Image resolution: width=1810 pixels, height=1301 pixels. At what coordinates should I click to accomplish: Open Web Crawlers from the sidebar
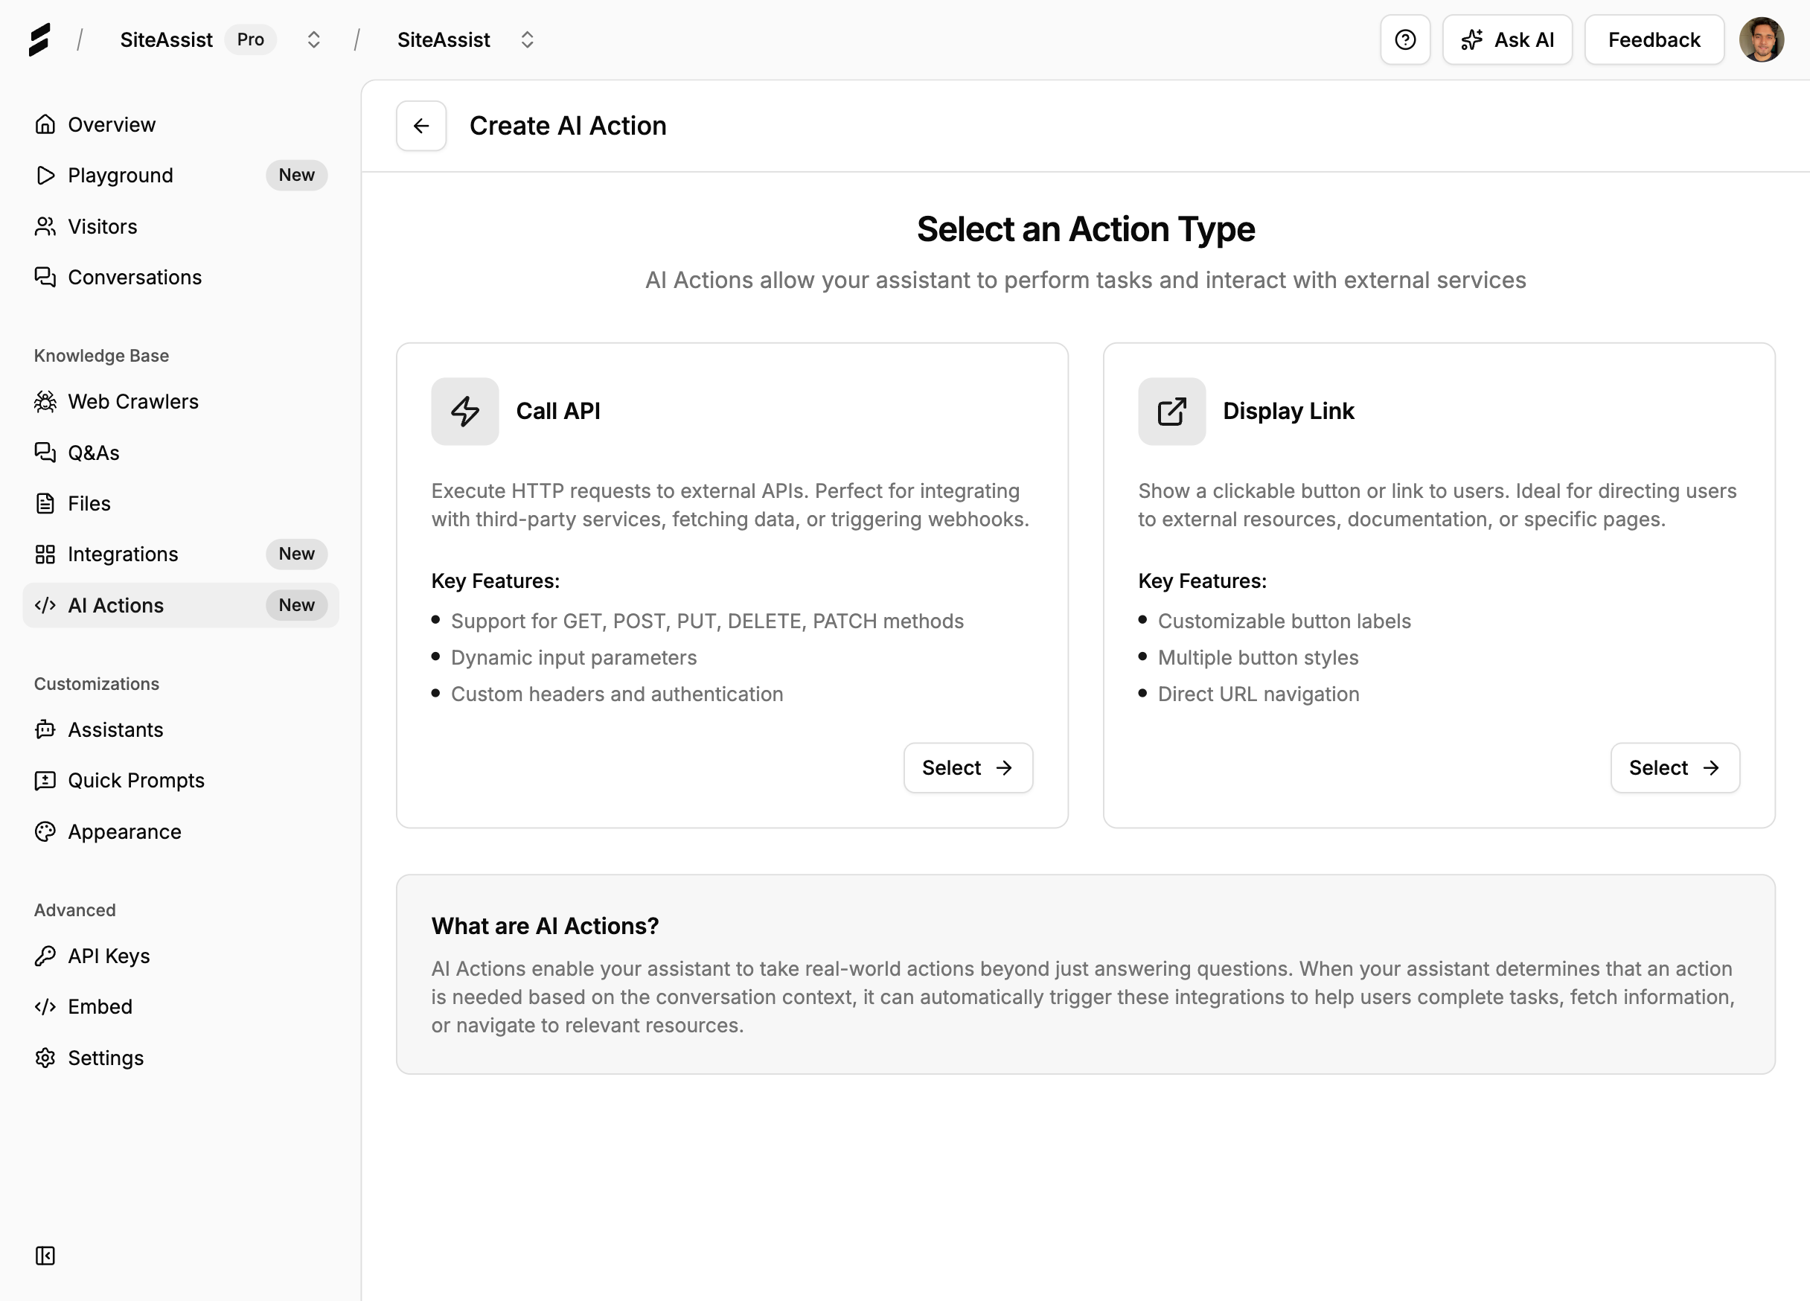pyautogui.click(x=132, y=401)
